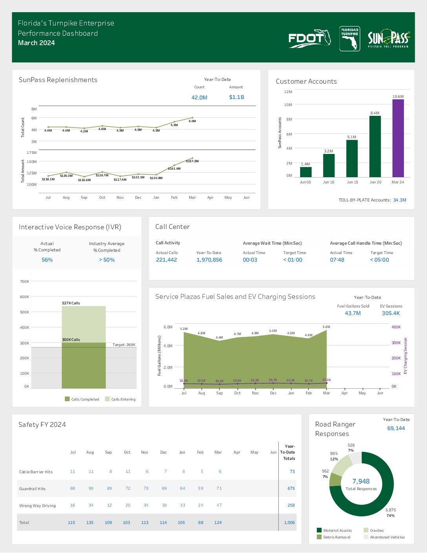Click actual calls value 221,442
Screen dimensions: 427x553
[x=166, y=260]
